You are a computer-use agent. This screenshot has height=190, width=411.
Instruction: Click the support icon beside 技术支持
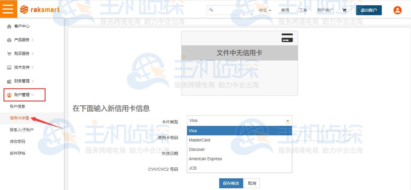(x=9, y=68)
